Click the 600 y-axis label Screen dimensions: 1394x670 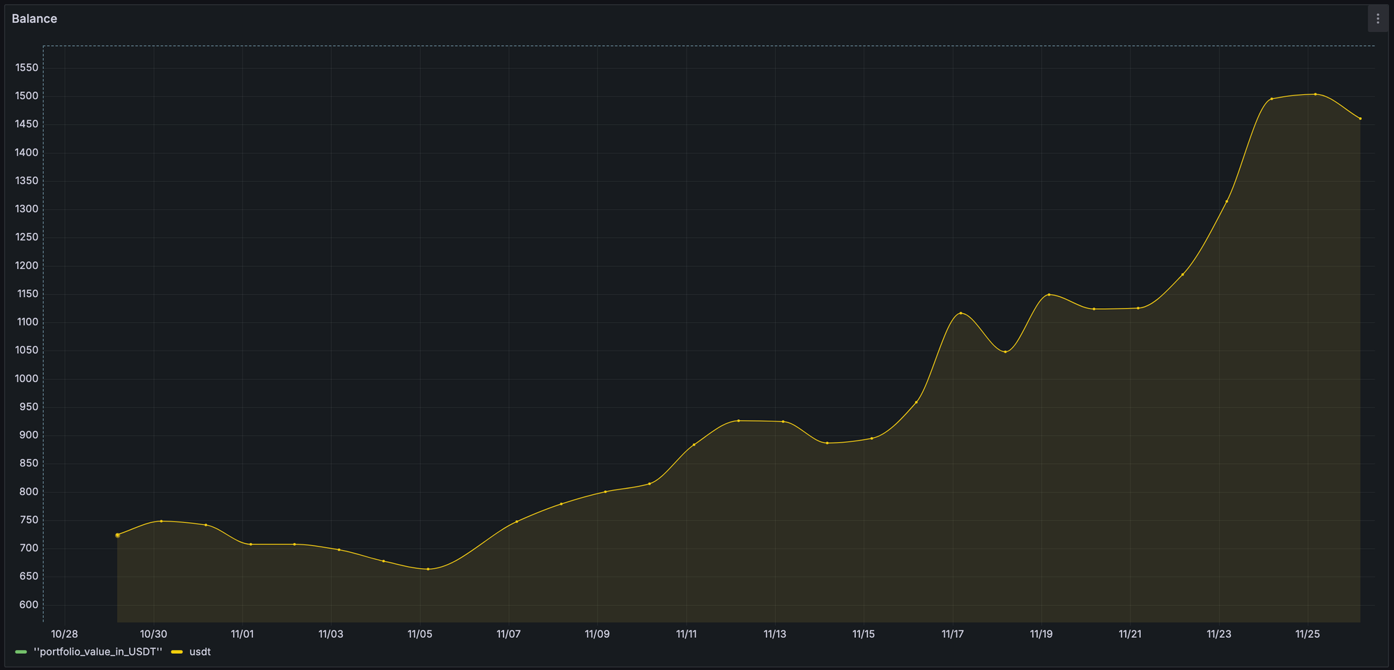[29, 605]
